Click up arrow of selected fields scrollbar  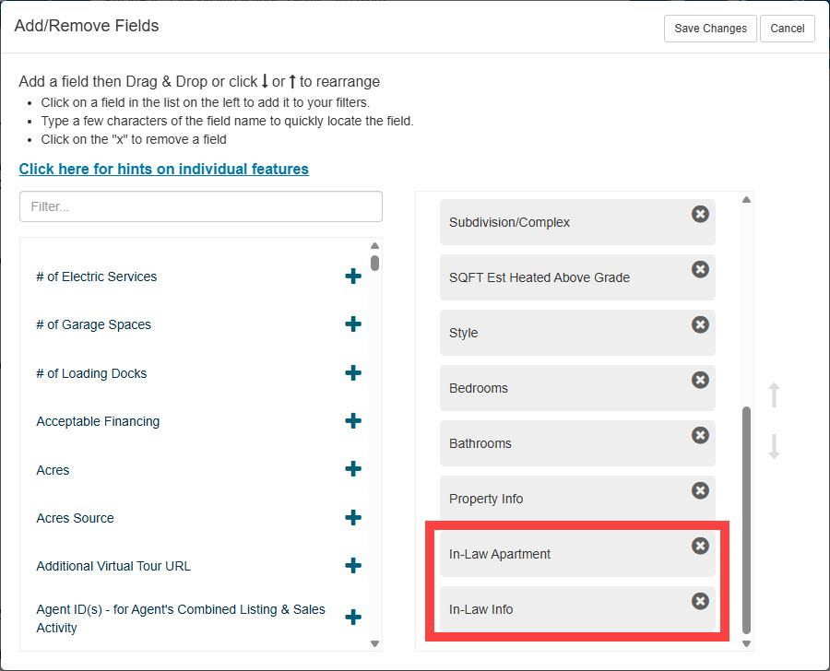tap(746, 199)
